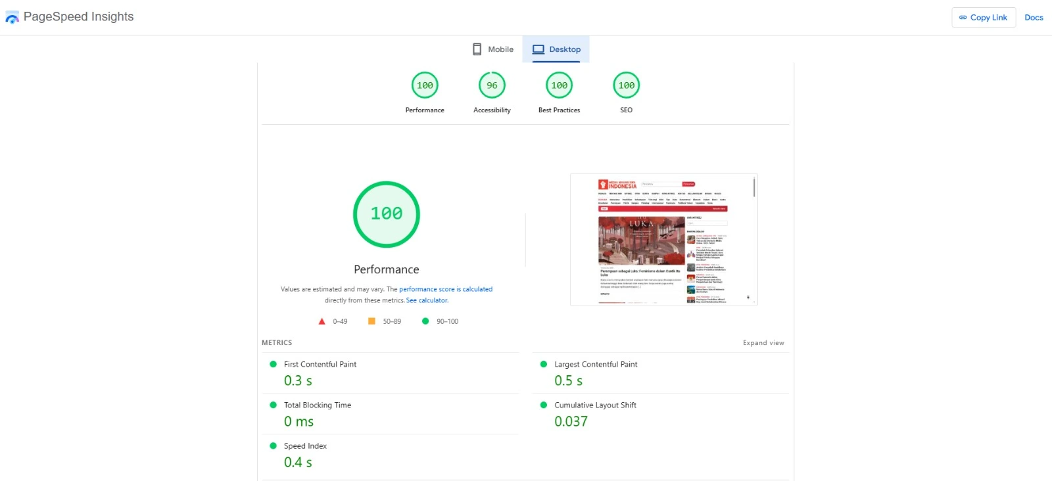Click the 0.037 value
1052x481 pixels.
[x=571, y=421]
